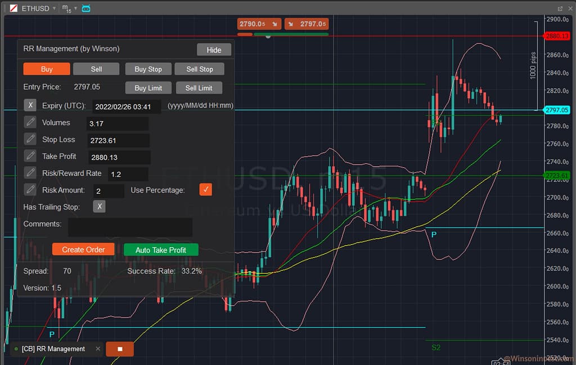The width and height of the screenshot is (576, 365).
Task: Select the Buy Limit order type
Action: tap(148, 88)
